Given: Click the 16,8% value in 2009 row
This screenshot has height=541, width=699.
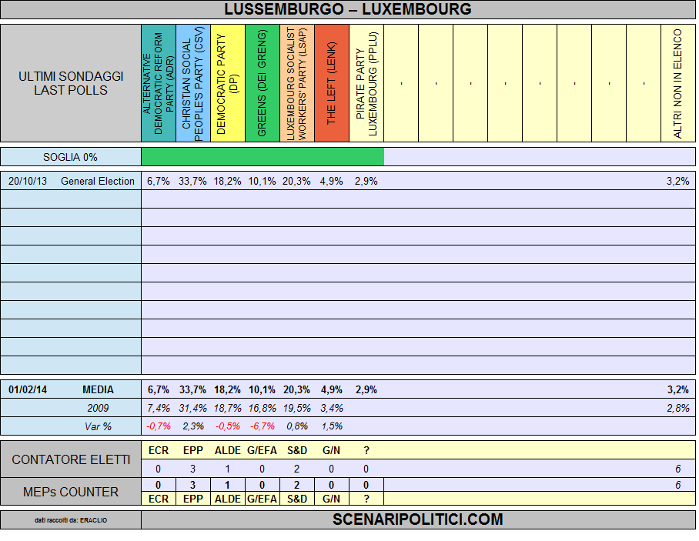Looking at the screenshot, I should click(262, 408).
